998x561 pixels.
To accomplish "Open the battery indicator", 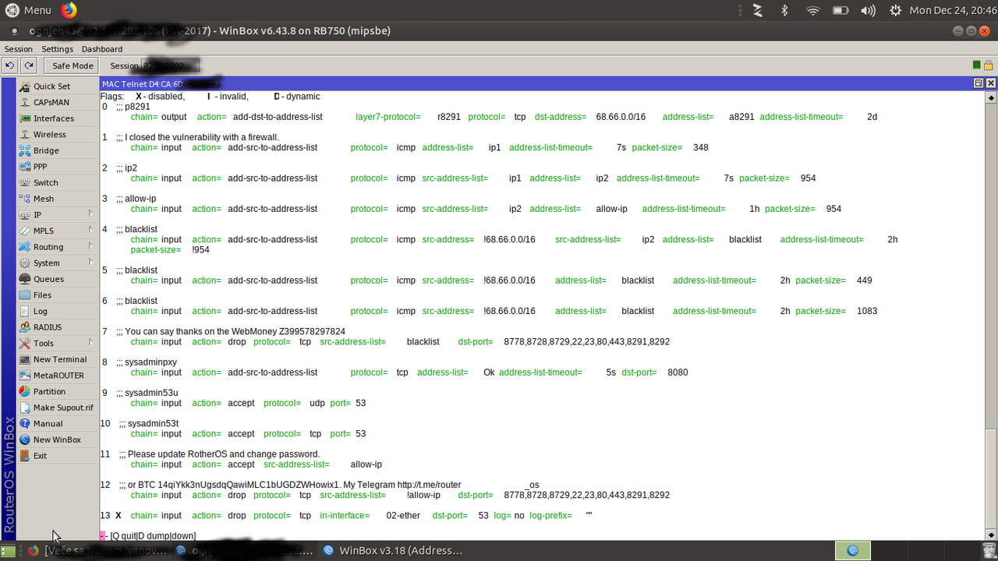I will (x=841, y=10).
